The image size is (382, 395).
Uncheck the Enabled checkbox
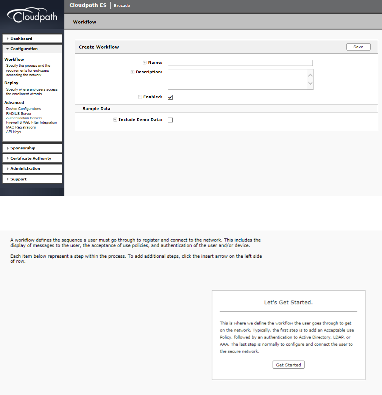click(x=170, y=97)
